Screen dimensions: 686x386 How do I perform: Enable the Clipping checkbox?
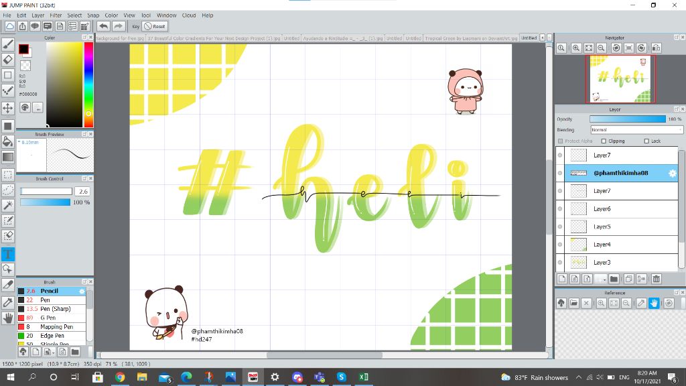point(604,141)
